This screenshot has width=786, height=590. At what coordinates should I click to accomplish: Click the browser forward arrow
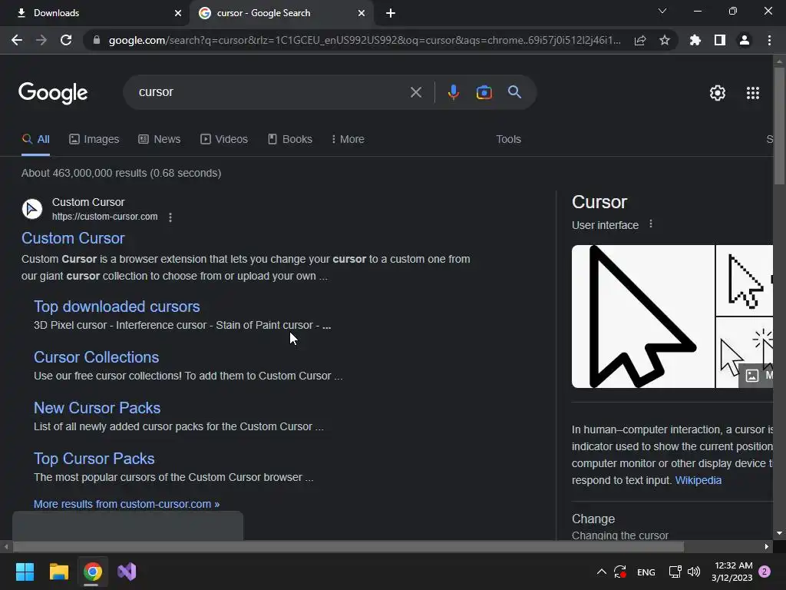pyautogui.click(x=41, y=40)
